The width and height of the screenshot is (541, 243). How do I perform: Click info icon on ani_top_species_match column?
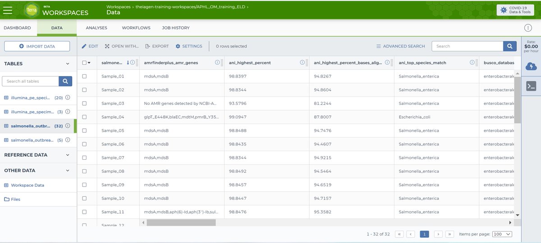(472, 63)
